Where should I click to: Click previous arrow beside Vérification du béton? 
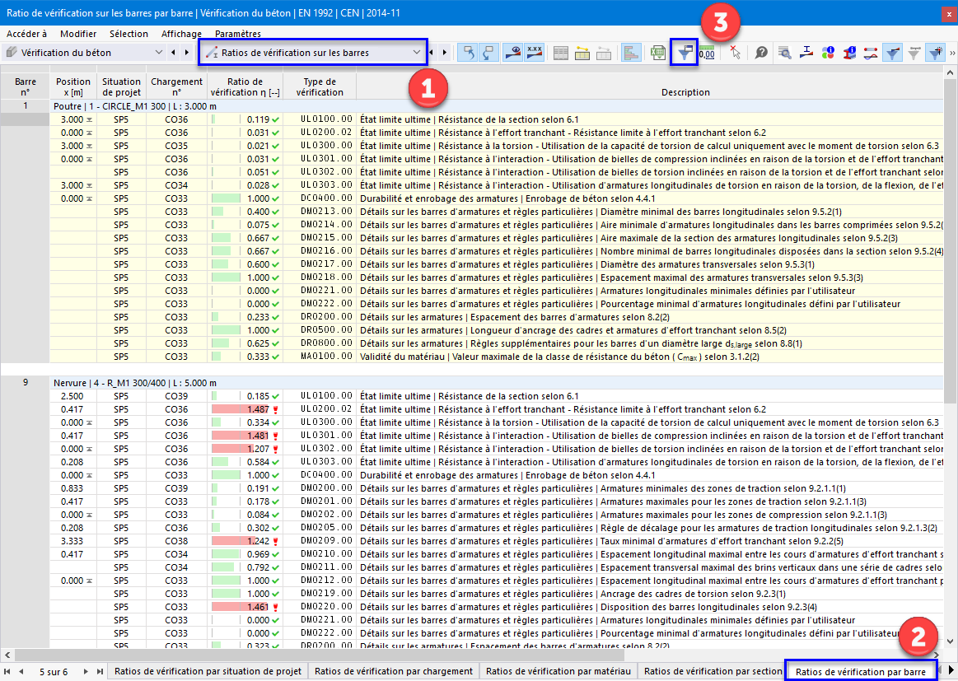(x=174, y=53)
